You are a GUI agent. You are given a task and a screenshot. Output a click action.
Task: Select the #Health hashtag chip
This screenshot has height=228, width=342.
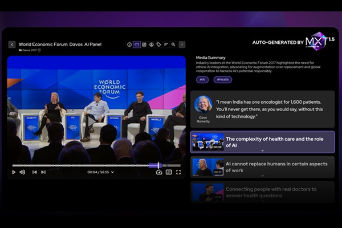coord(223,80)
